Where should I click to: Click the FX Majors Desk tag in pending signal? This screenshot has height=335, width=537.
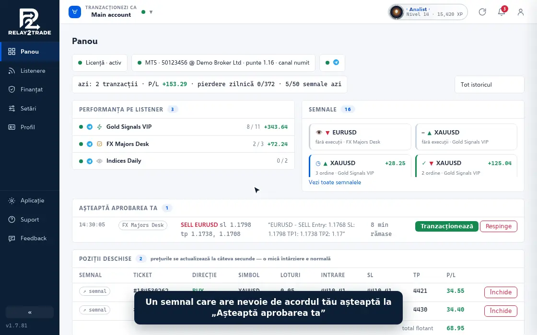[143, 225]
